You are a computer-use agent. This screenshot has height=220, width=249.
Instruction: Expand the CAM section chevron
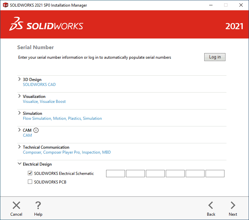pos(19,130)
